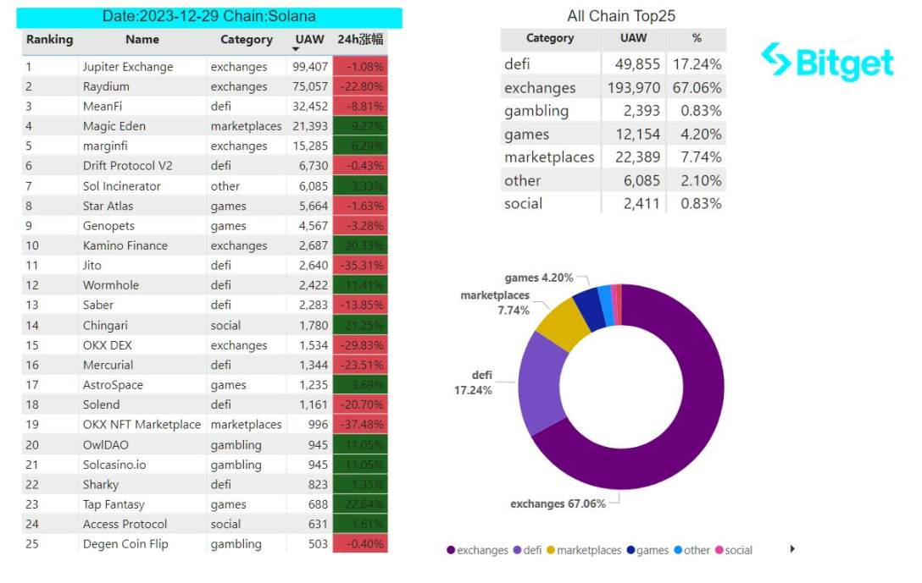Sort table by Name column header

(142, 39)
